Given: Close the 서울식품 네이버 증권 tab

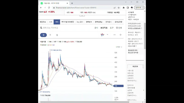Looking at the screenshot, I should [67, 3].
